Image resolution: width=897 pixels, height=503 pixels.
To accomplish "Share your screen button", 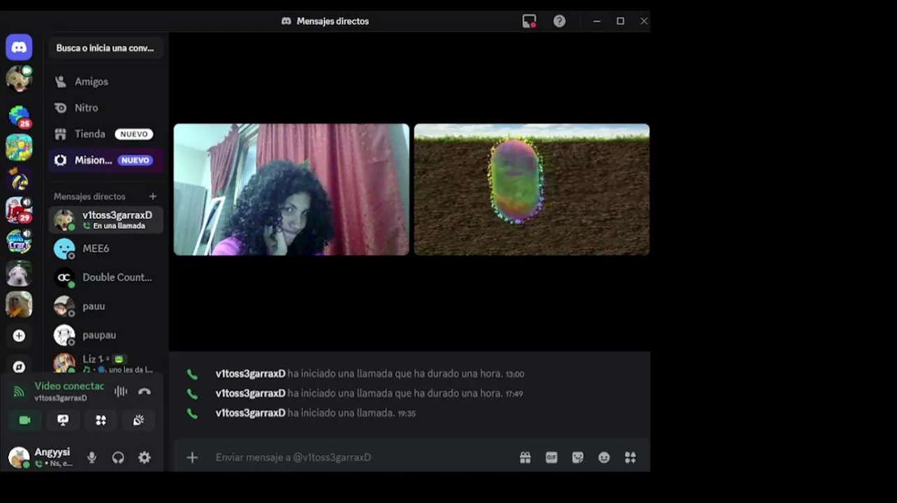I will pos(63,420).
